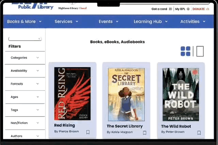This screenshot has width=218, height=145.
Task: Click the donate icon beside DONATE
Action: coord(207,9)
